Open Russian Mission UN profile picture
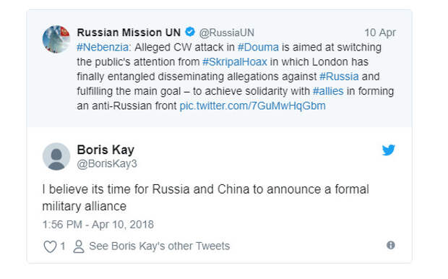 point(56,39)
